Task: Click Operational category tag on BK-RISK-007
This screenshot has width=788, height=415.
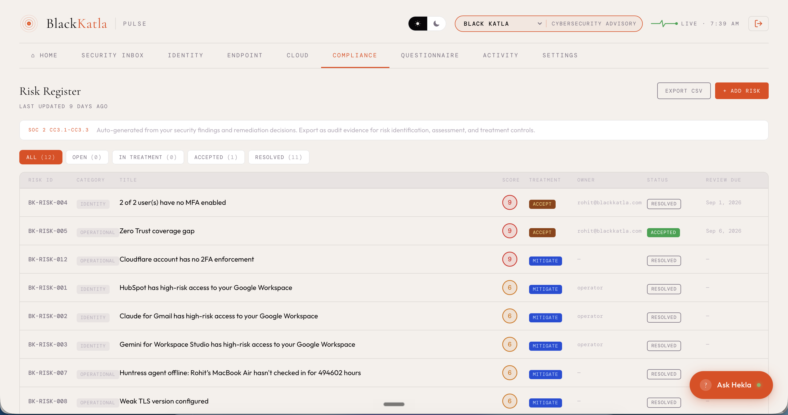Action: click(x=98, y=374)
